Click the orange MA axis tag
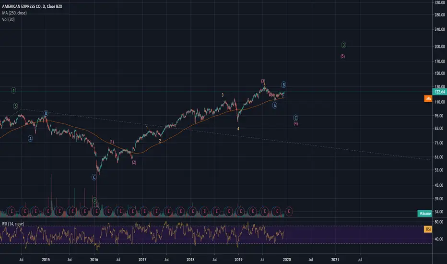 [428, 98]
